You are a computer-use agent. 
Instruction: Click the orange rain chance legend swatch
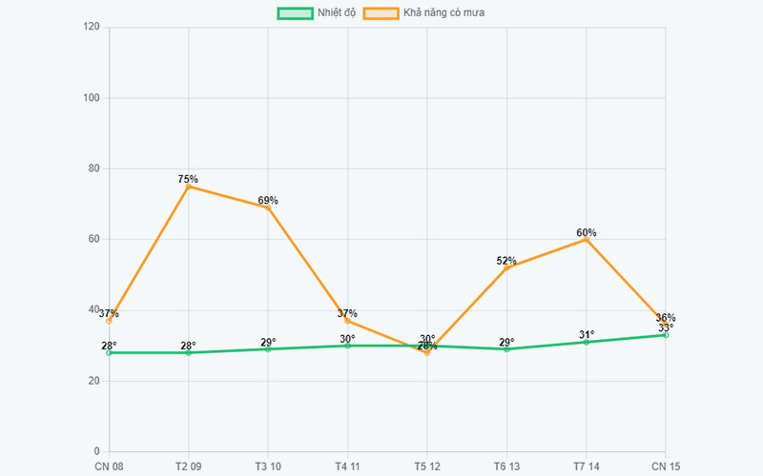pyautogui.click(x=381, y=13)
